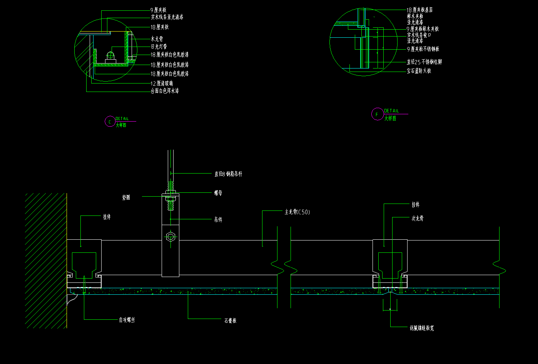Select "大样图" text under the F detail title
This screenshot has height=364, width=538.
pos(390,119)
